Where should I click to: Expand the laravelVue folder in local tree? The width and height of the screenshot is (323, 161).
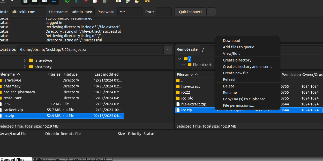(25, 60)
